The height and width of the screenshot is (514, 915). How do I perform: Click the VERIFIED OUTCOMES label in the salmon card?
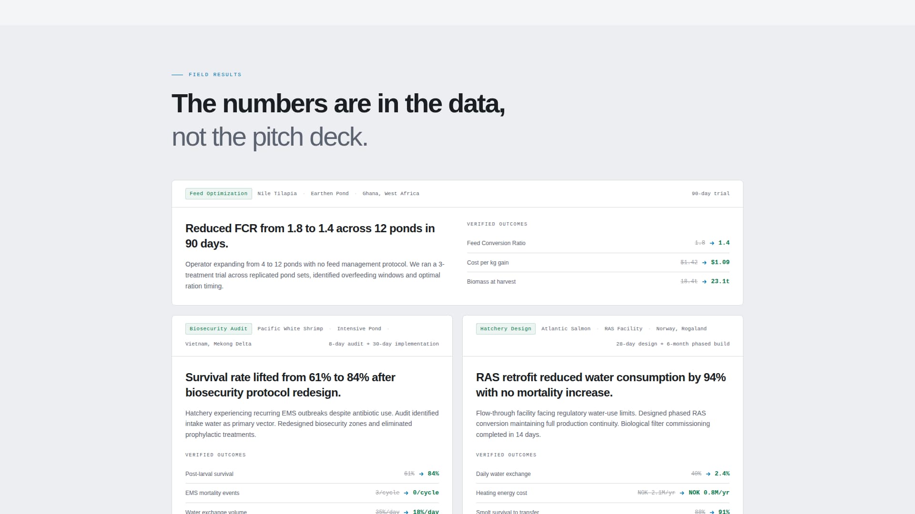click(x=506, y=455)
